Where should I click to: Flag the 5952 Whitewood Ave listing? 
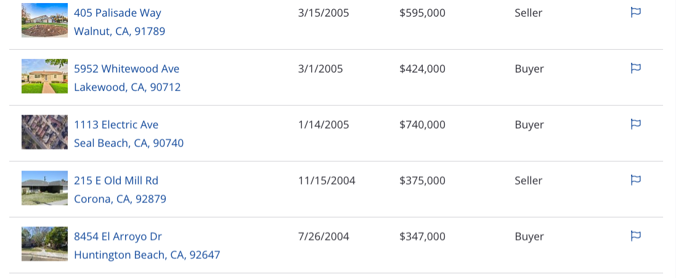[635, 68]
